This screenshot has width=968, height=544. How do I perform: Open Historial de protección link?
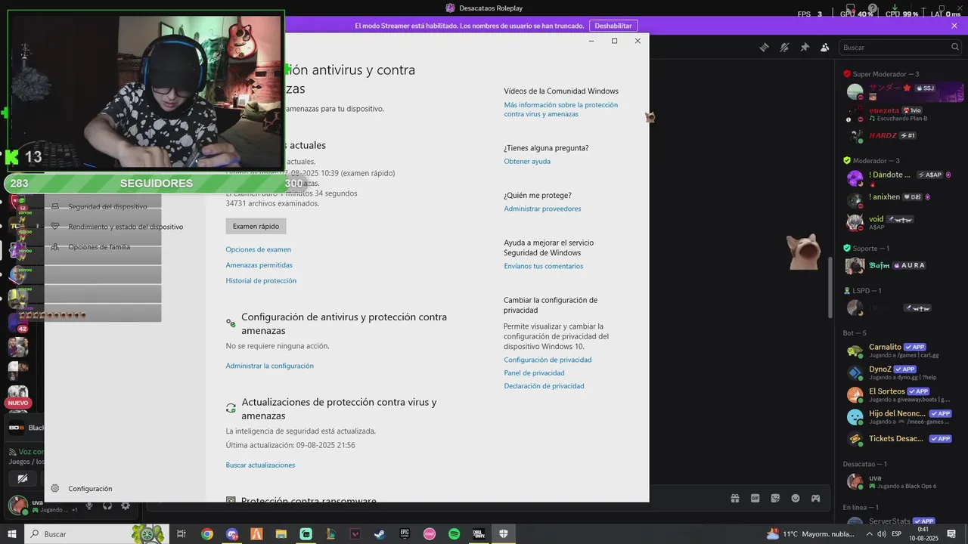click(x=261, y=280)
